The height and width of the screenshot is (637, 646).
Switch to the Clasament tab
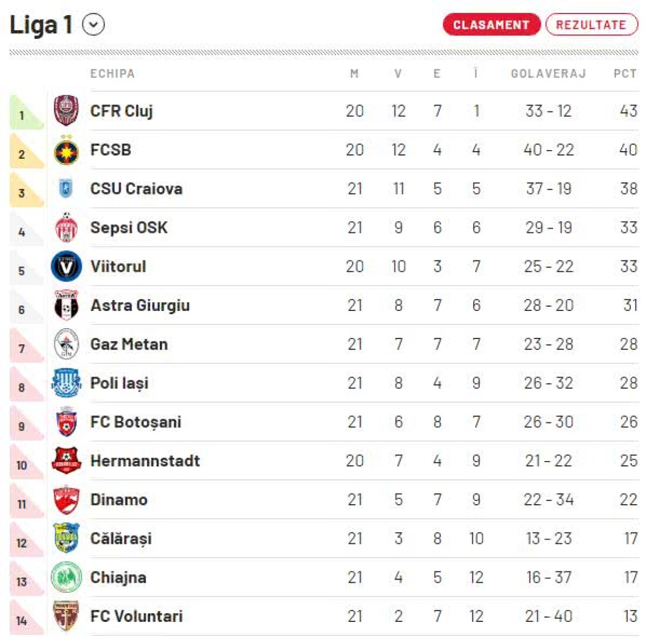pos(491,25)
